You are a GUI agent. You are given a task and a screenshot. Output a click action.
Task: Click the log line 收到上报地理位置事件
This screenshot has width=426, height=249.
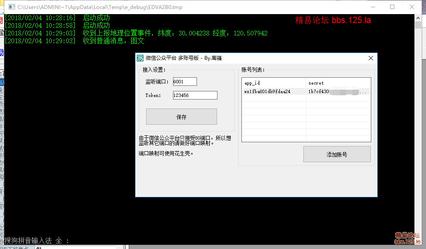(136, 33)
